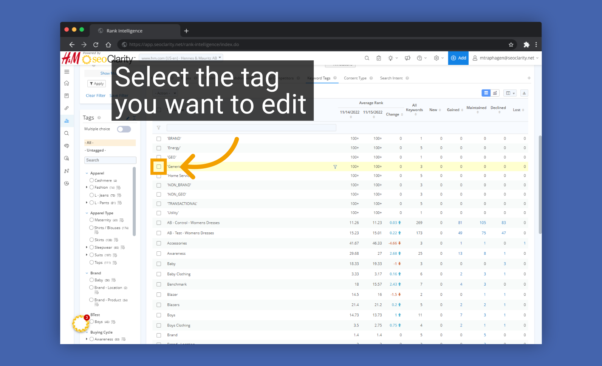
Task: Open the www.hm.com domain dropdown
Action: (x=181, y=58)
